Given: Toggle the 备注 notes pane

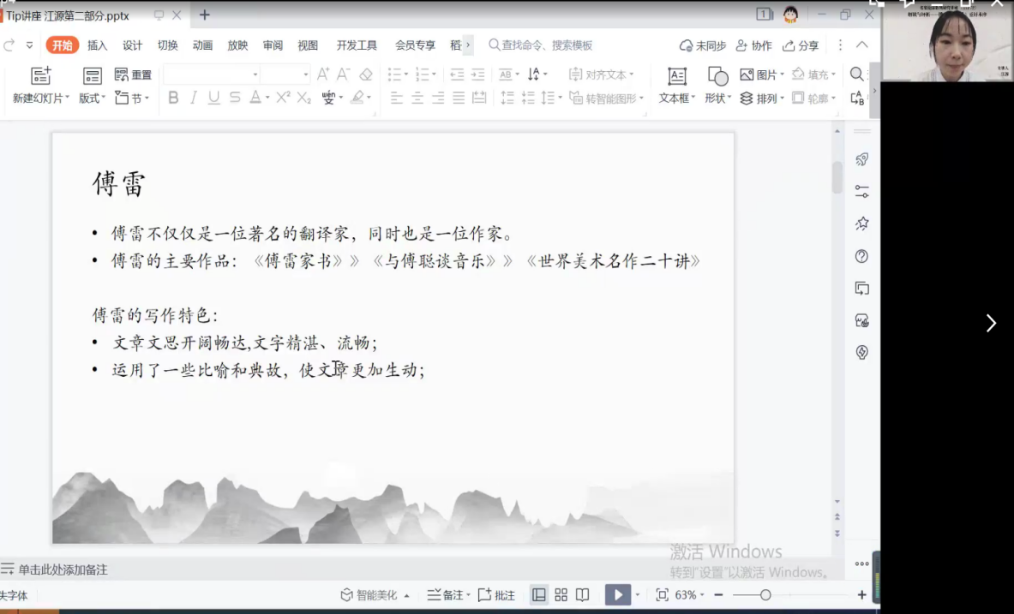Looking at the screenshot, I should pyautogui.click(x=446, y=595).
